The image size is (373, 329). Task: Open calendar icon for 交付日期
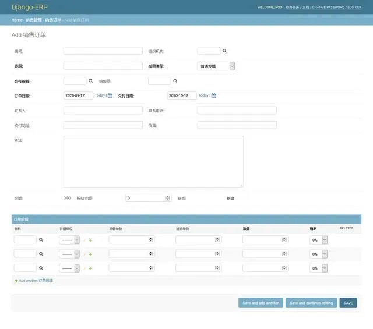coord(214,95)
